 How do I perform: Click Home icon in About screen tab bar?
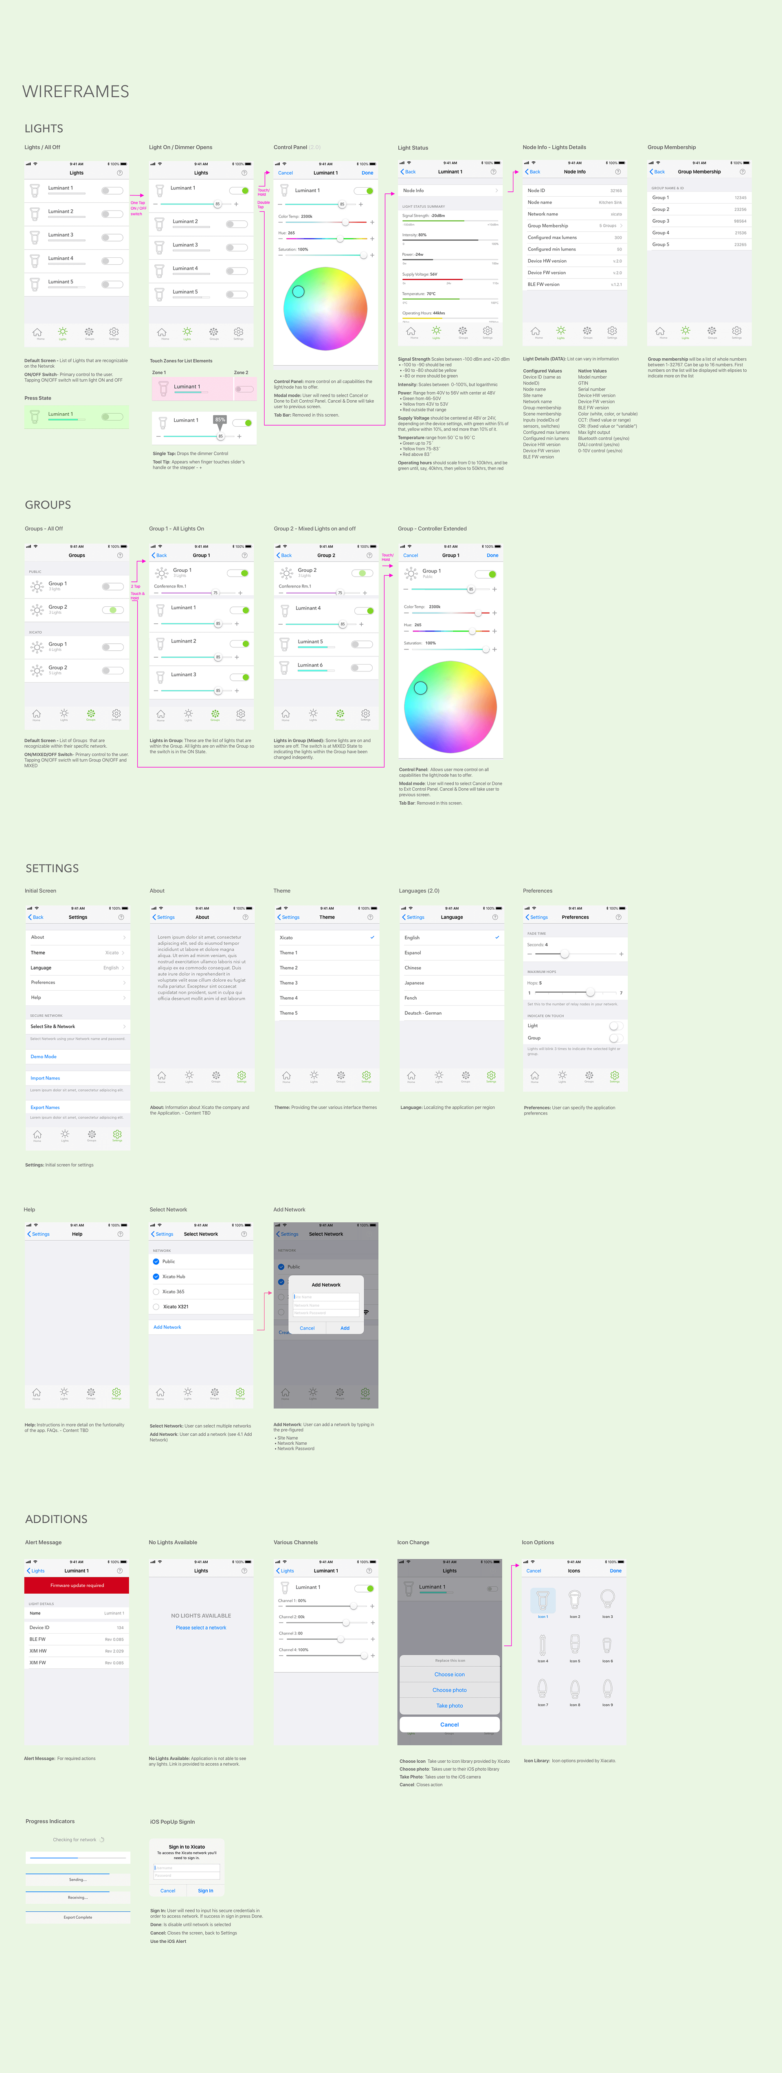pyautogui.click(x=162, y=1075)
